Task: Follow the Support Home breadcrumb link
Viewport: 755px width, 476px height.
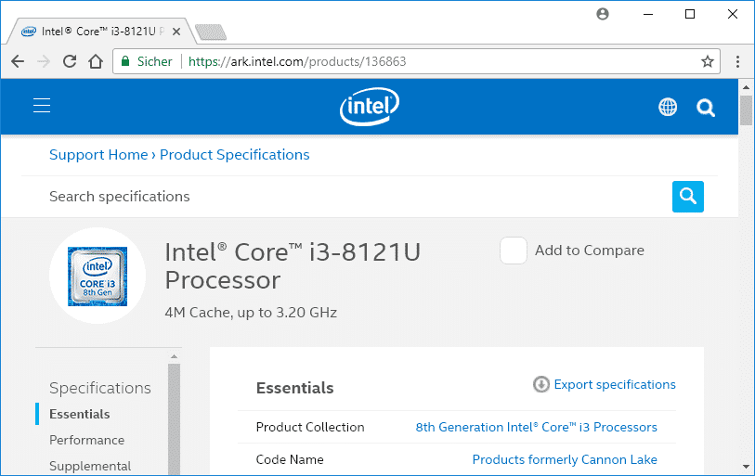Action: (x=98, y=155)
